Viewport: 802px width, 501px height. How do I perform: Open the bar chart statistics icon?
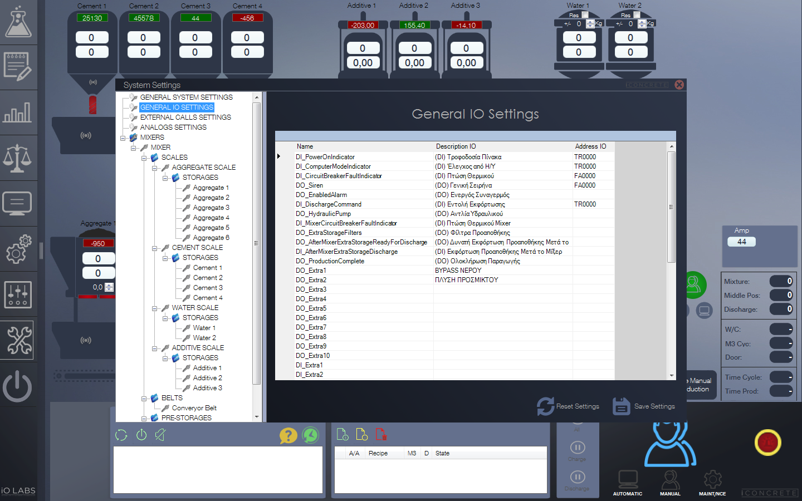click(18, 113)
